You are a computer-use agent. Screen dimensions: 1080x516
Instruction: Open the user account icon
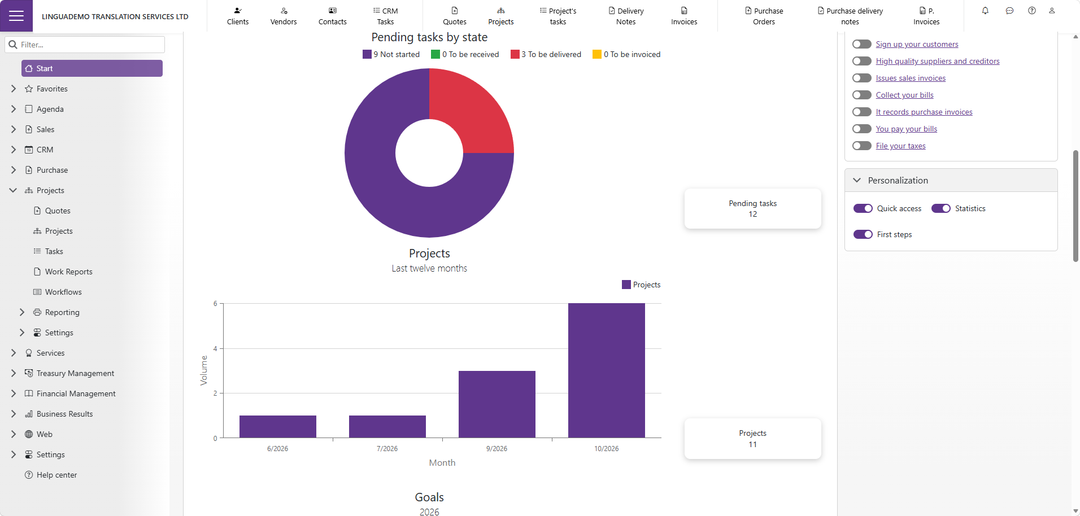pos(1052,11)
